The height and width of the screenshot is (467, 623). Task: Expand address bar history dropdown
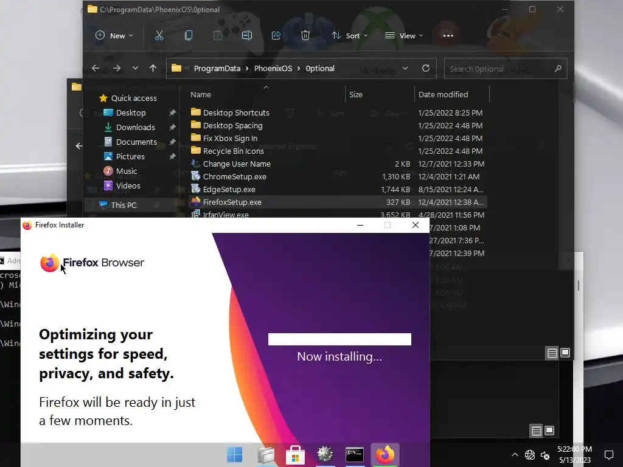[405, 68]
